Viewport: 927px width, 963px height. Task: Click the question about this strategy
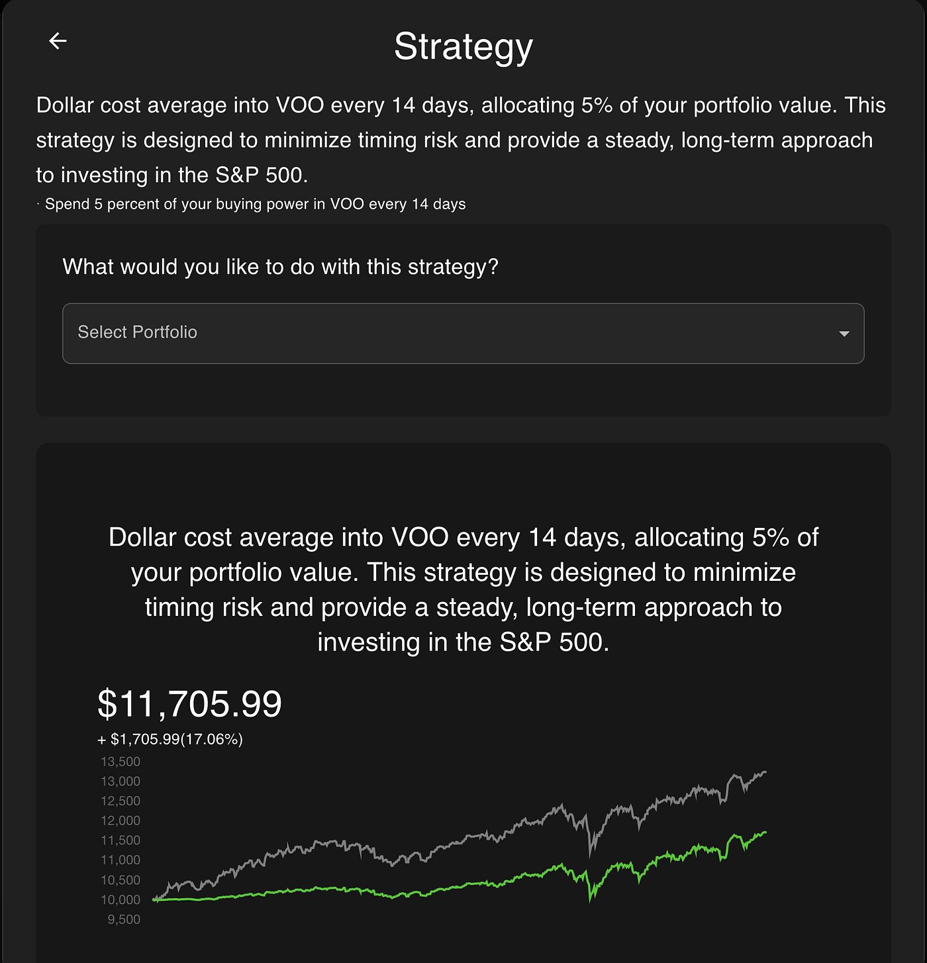(280, 266)
